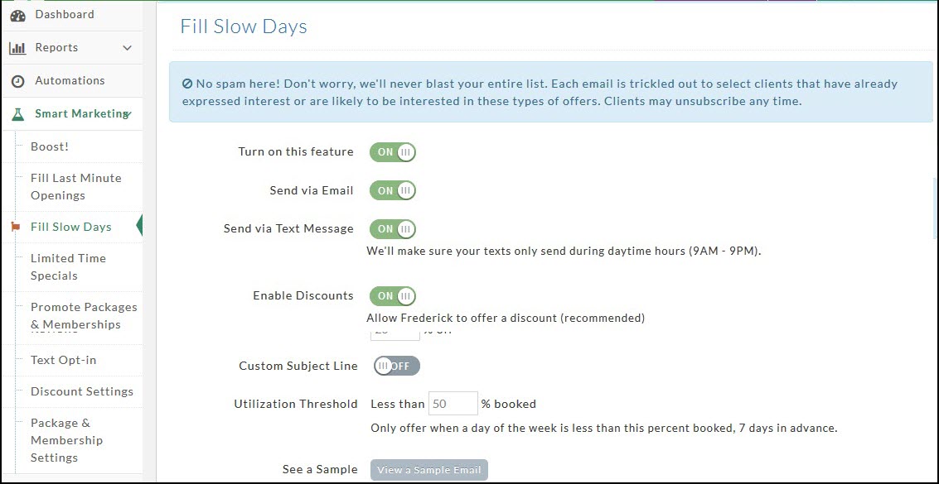Click the Dashboard gauge icon
939x484 pixels.
17,15
